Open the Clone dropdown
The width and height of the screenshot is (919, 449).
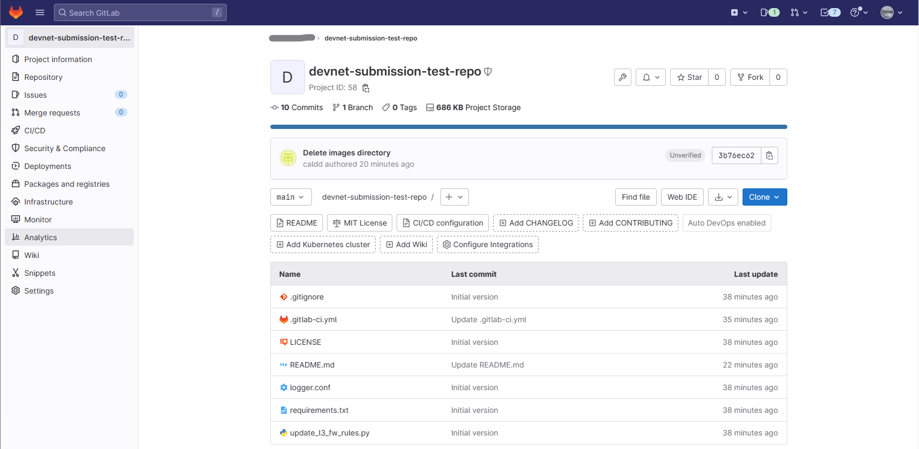[x=765, y=197]
